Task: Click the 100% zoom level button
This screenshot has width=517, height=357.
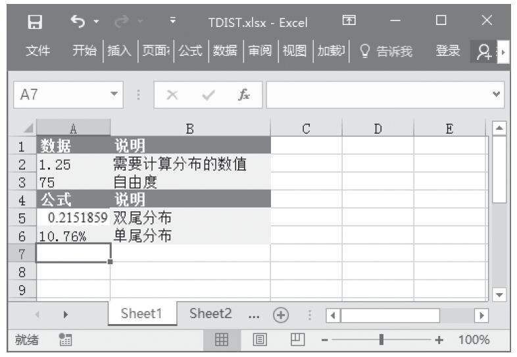Action: [x=474, y=340]
